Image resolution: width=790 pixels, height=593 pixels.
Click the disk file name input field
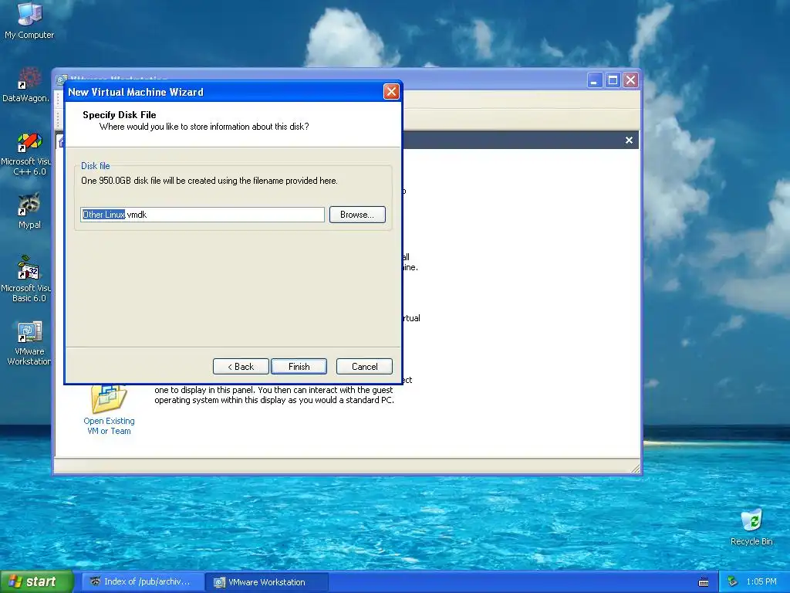click(203, 215)
